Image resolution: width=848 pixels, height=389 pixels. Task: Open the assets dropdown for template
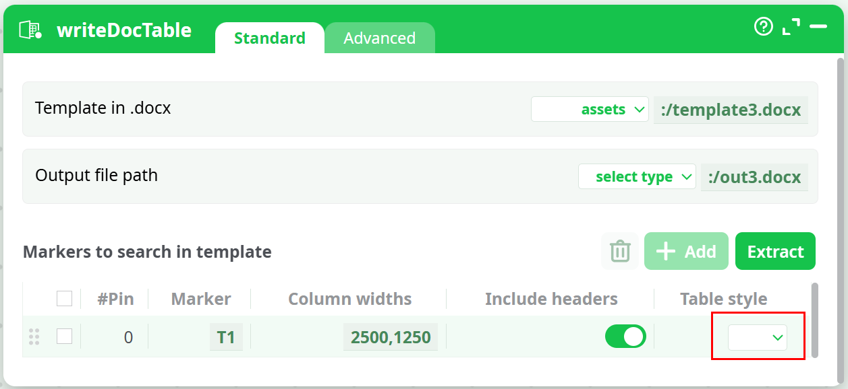tap(590, 110)
